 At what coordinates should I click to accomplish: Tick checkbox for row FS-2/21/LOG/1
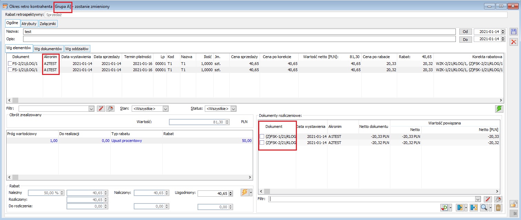[10, 64]
